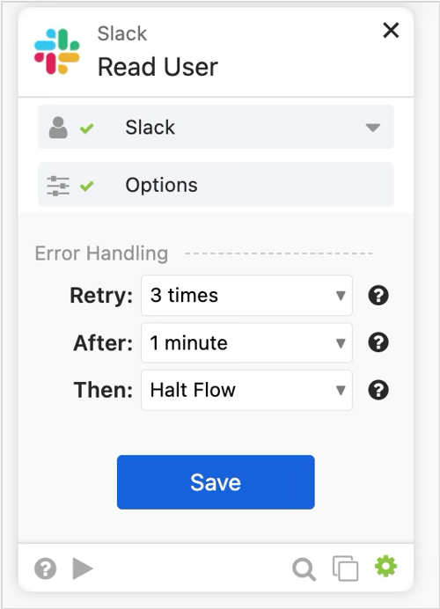This screenshot has height=609, width=440.
Task: Open help for the After setting
Action: click(378, 342)
